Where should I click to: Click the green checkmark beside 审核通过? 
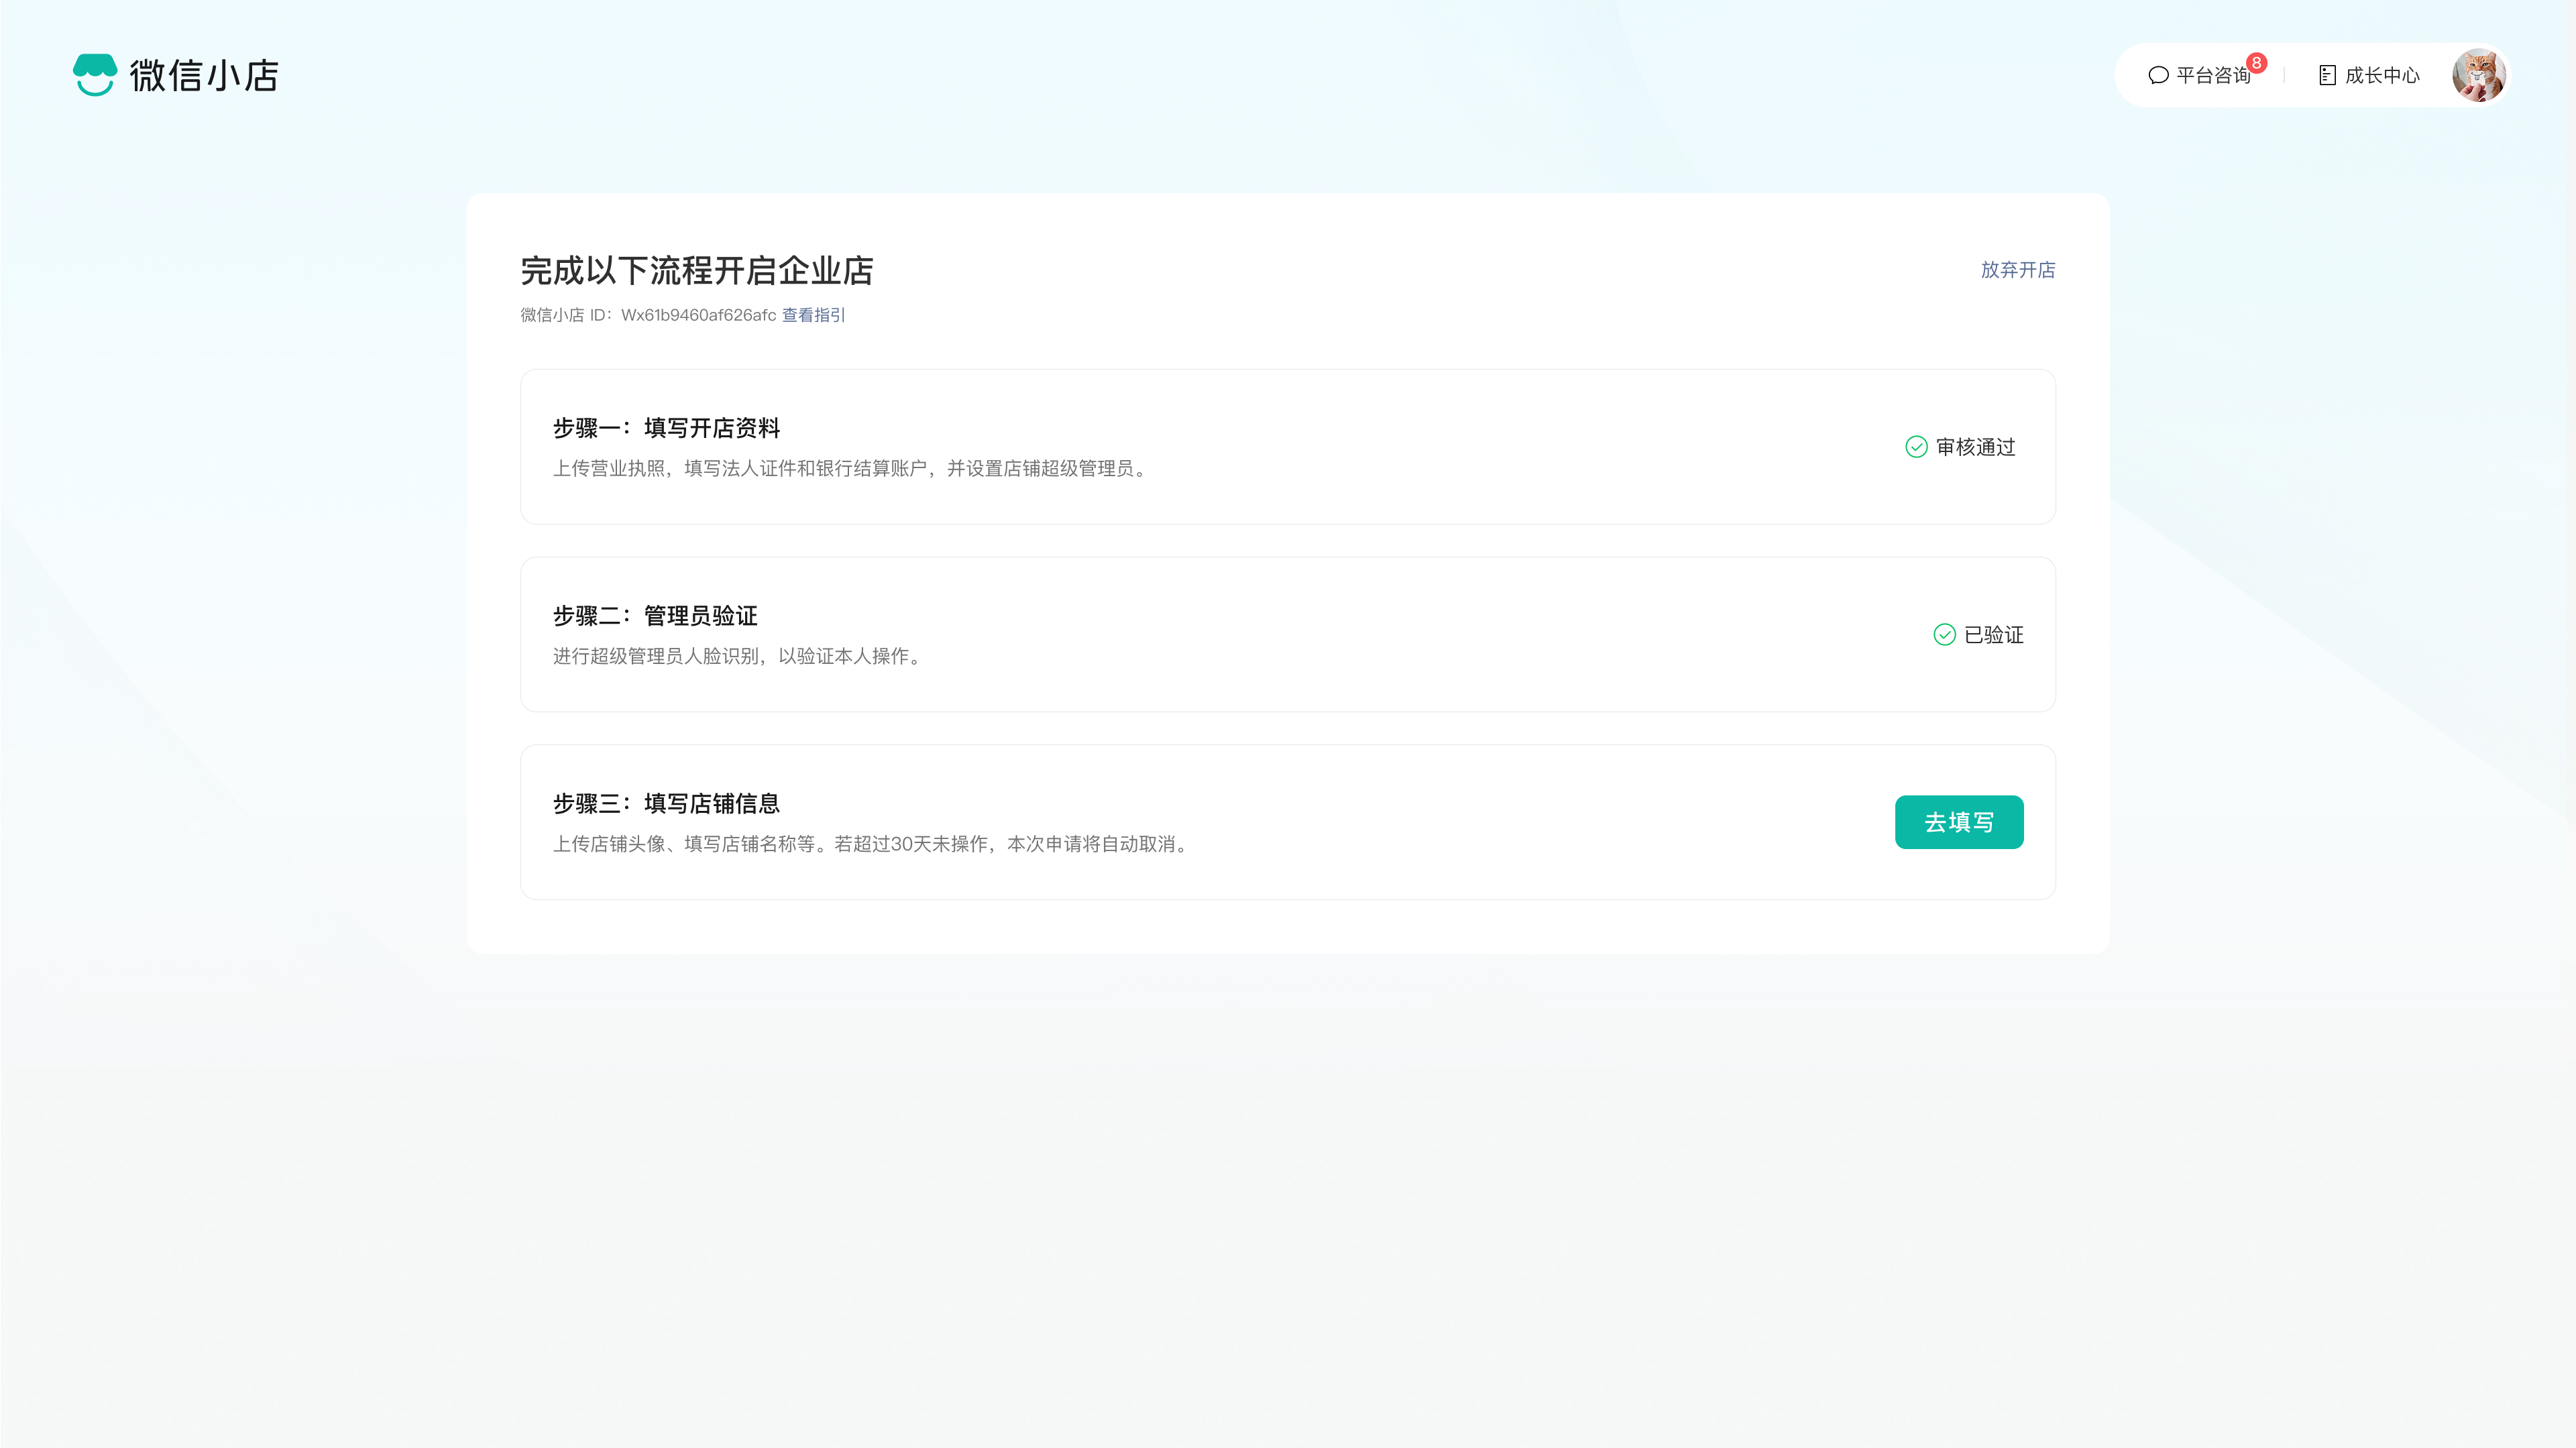point(1916,447)
